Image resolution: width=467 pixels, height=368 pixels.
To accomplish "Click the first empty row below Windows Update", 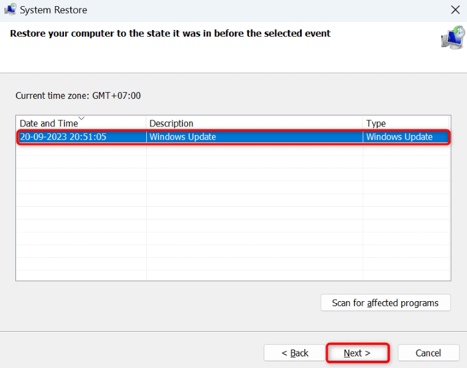I will click(233, 150).
